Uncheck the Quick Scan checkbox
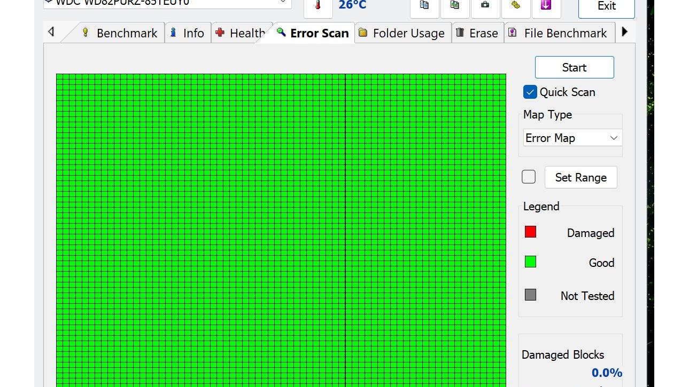The image size is (689, 387). click(x=530, y=92)
